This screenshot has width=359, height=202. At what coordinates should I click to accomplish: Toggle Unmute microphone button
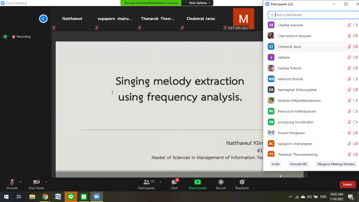pos(12,182)
